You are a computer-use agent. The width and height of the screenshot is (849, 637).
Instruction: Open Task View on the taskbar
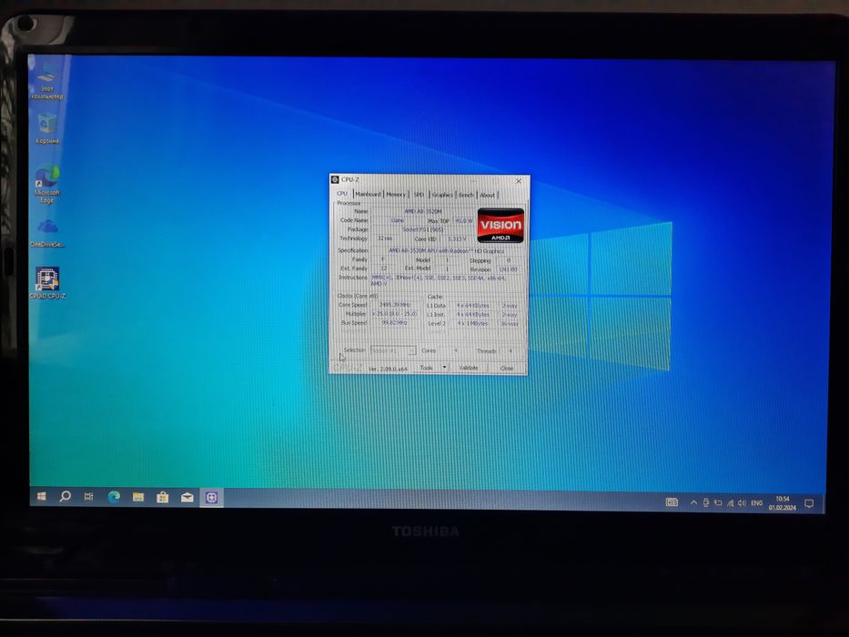click(89, 496)
